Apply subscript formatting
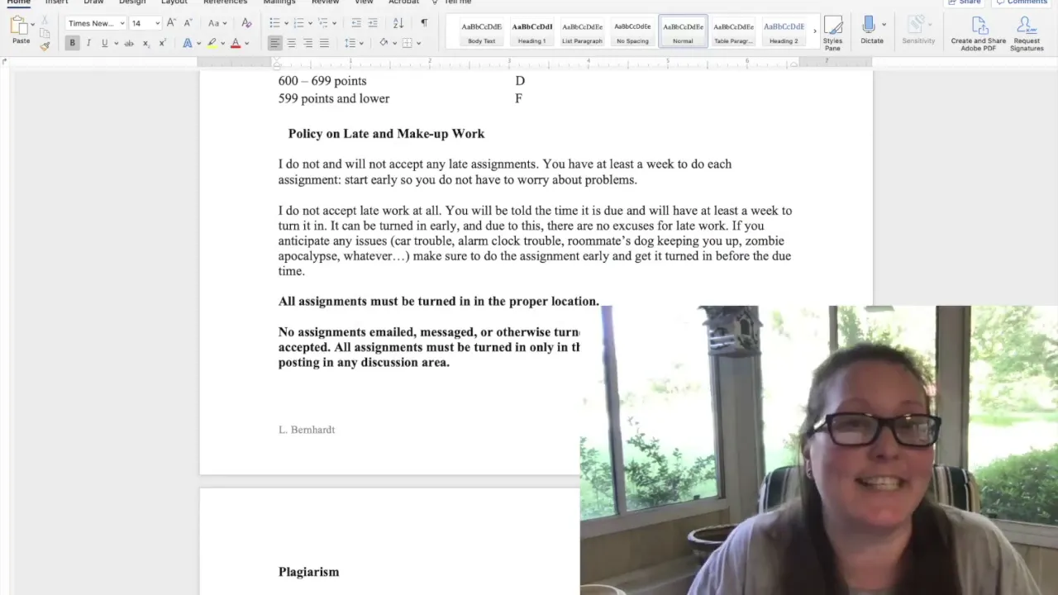This screenshot has width=1058, height=595. click(x=146, y=43)
